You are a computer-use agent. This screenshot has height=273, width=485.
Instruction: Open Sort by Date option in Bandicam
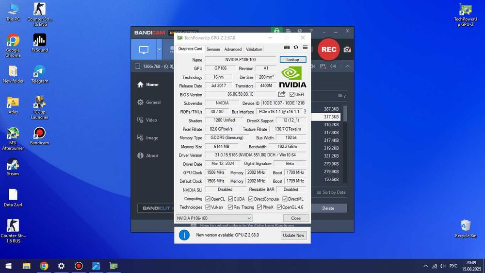tap(331, 192)
